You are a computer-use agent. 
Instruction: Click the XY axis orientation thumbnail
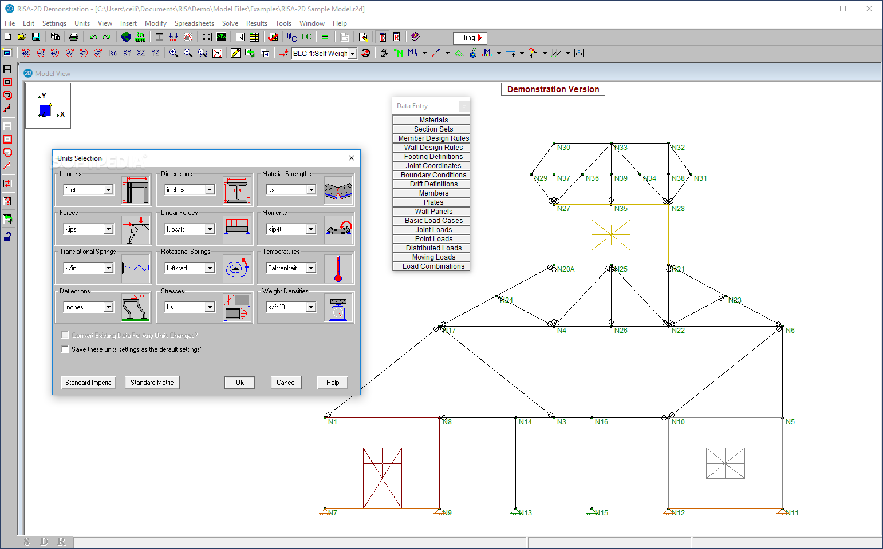(48, 106)
